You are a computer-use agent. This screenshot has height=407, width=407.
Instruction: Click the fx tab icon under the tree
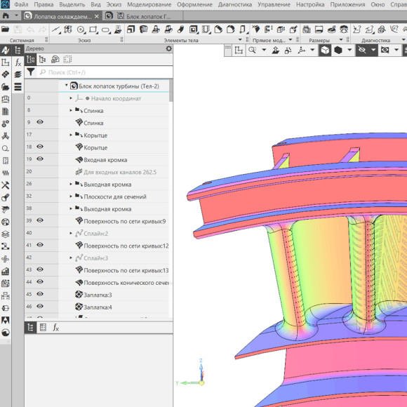[56, 328]
